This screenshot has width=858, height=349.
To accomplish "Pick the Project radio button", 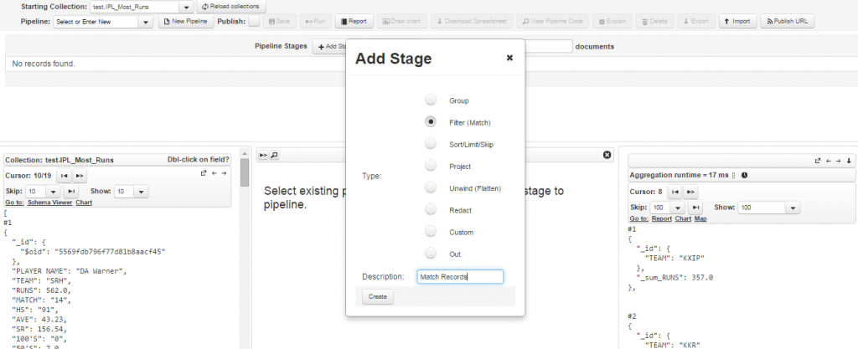I will coord(431,166).
